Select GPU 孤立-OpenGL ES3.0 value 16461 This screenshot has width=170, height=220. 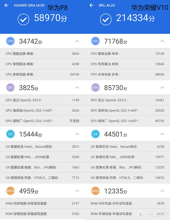click(160, 100)
